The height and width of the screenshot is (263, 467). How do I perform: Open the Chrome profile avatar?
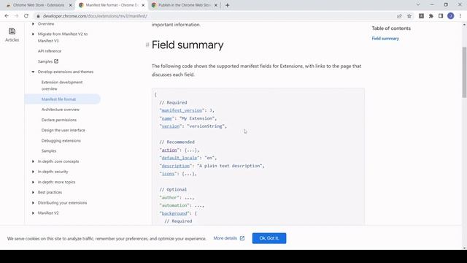click(x=451, y=16)
